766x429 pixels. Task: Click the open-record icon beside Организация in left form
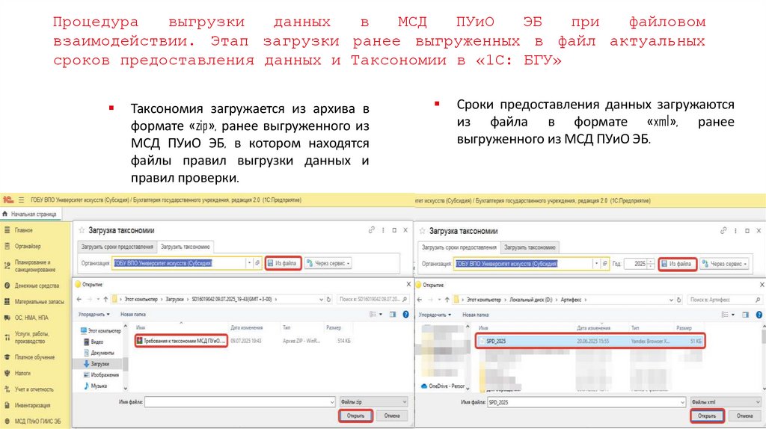click(x=257, y=263)
